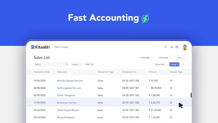Select the date 04/06/2025 cell
Viewport: 218px width, 123px height.
[40, 110]
